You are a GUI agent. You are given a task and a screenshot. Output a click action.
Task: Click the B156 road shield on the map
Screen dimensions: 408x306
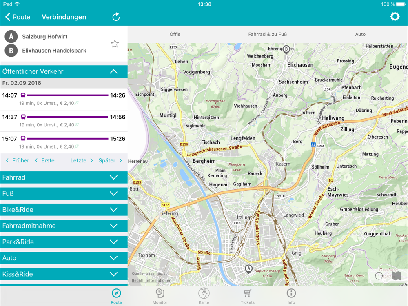coord(184,144)
